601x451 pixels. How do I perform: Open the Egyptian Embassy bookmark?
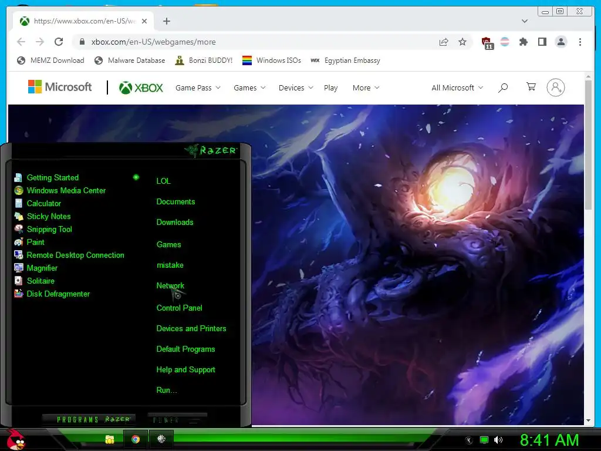pyautogui.click(x=345, y=60)
